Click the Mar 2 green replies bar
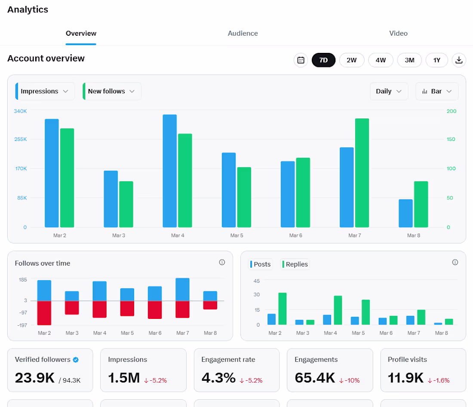Viewport: 473px width, 407px height. [283, 309]
